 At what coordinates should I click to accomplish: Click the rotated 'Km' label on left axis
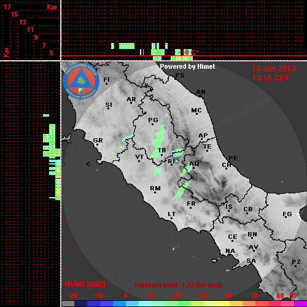click(6, 52)
